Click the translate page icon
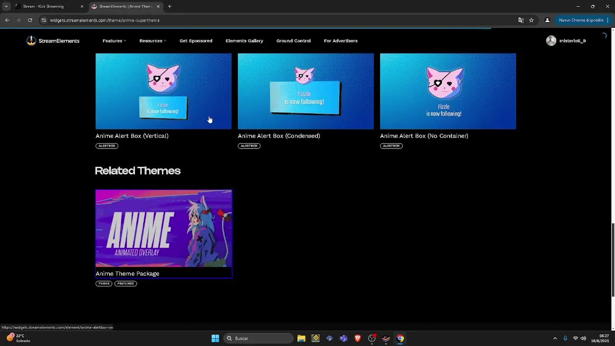This screenshot has width=615, height=346. (x=521, y=20)
